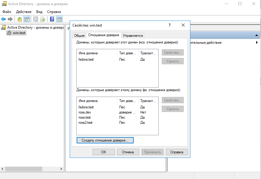Click the dialog's question mark help button
This screenshot has height=179, width=261.
169,25
